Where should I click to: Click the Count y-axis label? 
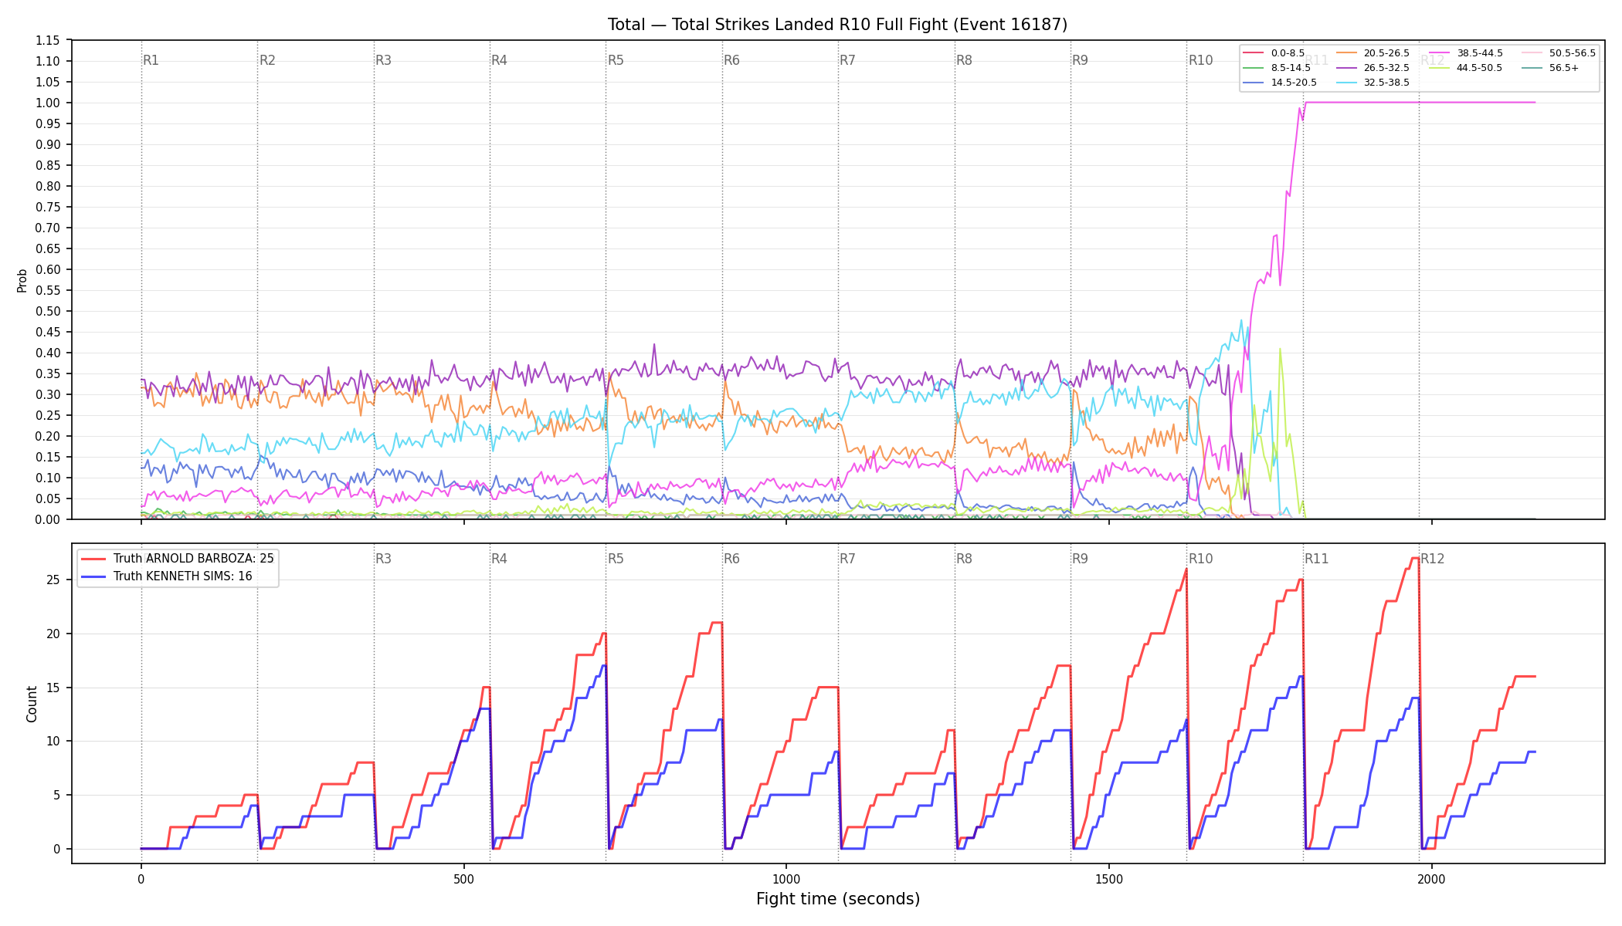[x=32, y=704]
